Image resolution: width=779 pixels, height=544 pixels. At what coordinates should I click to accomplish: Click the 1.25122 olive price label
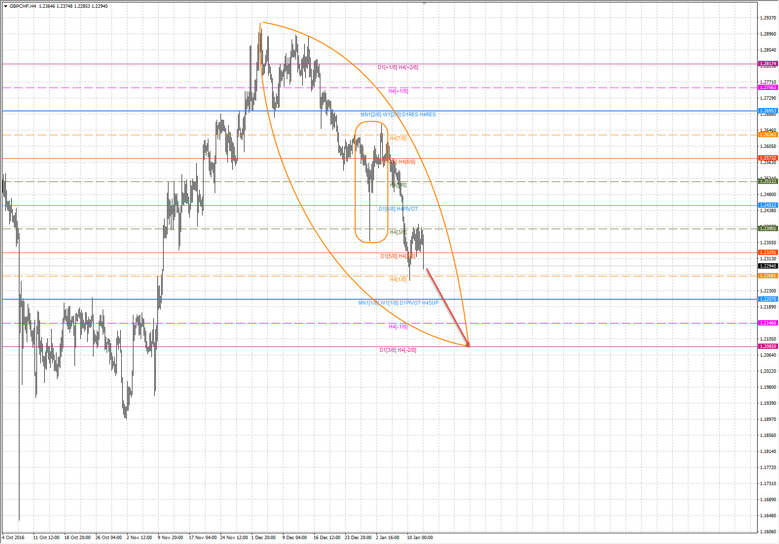tap(768, 181)
